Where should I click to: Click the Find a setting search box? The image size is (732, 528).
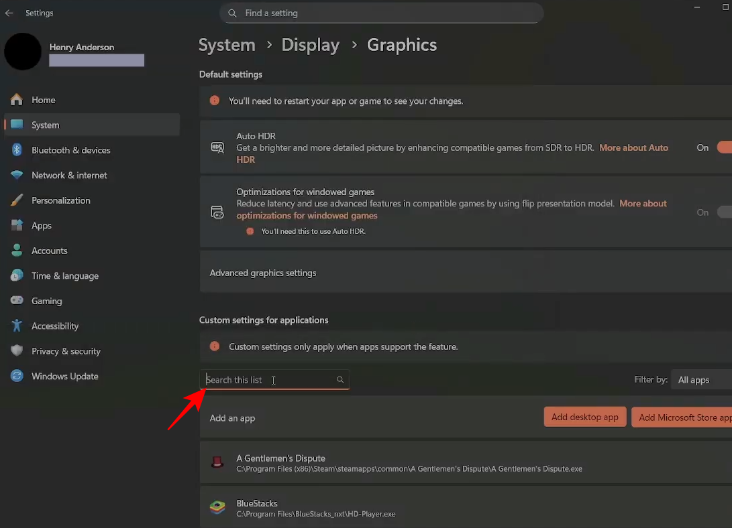[381, 13]
